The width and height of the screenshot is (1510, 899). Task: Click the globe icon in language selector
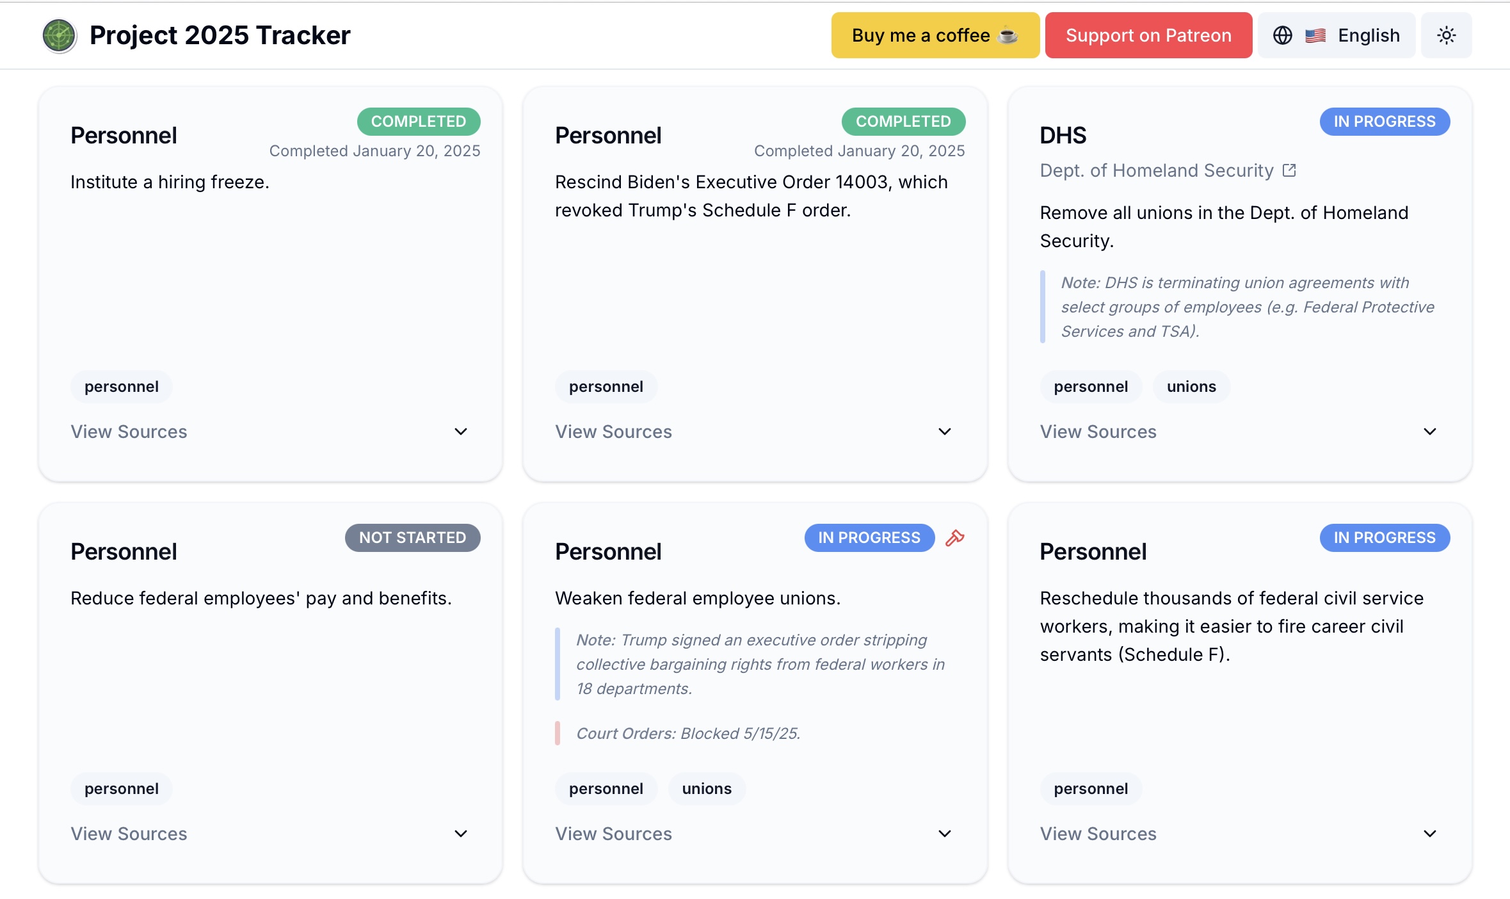point(1282,36)
